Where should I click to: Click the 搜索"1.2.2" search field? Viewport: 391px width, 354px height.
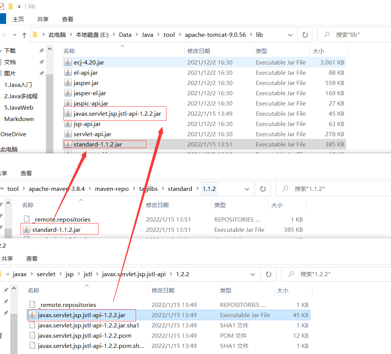(x=336, y=274)
